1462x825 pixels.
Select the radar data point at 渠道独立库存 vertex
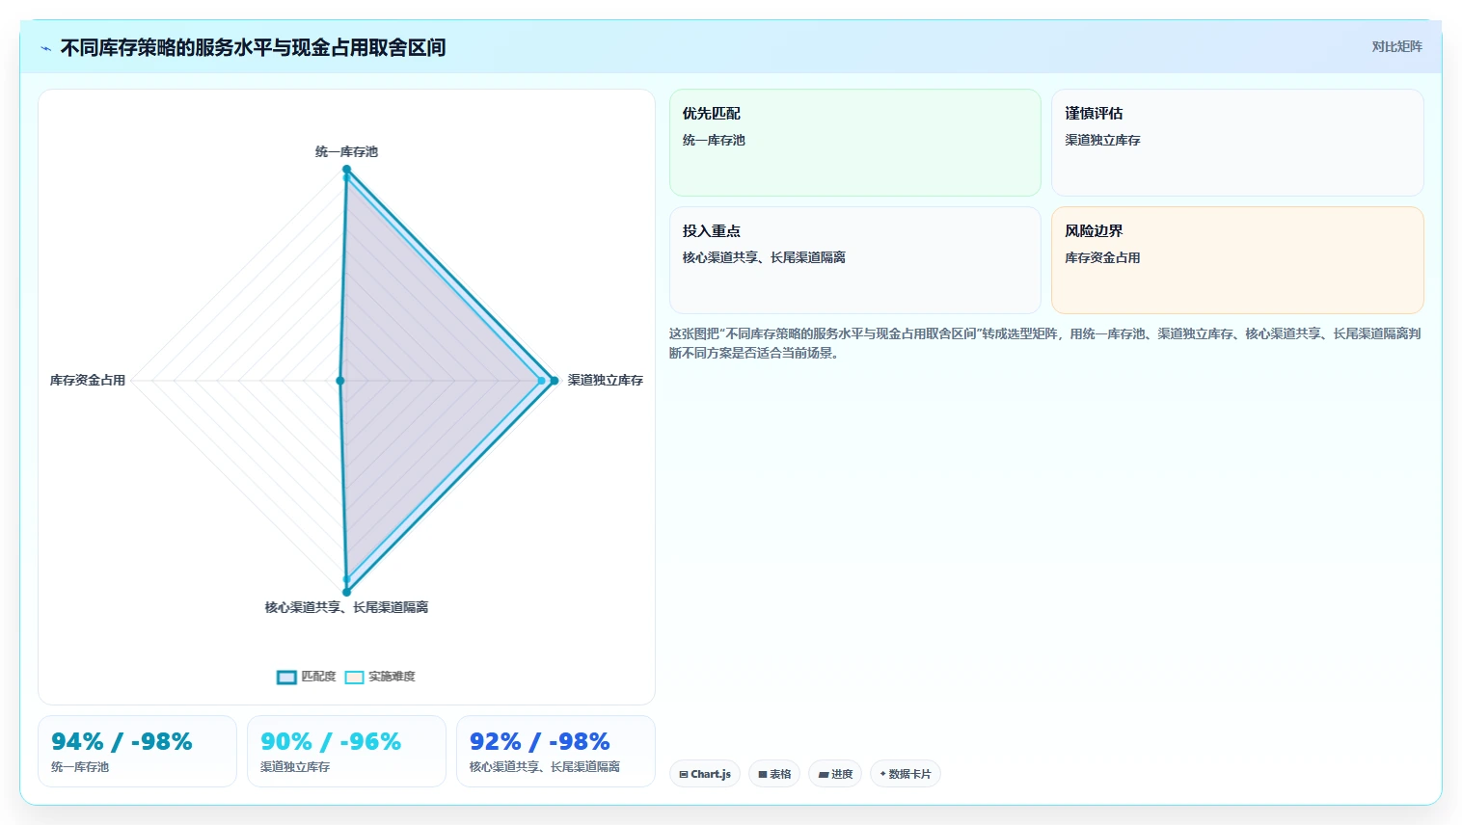click(x=554, y=381)
